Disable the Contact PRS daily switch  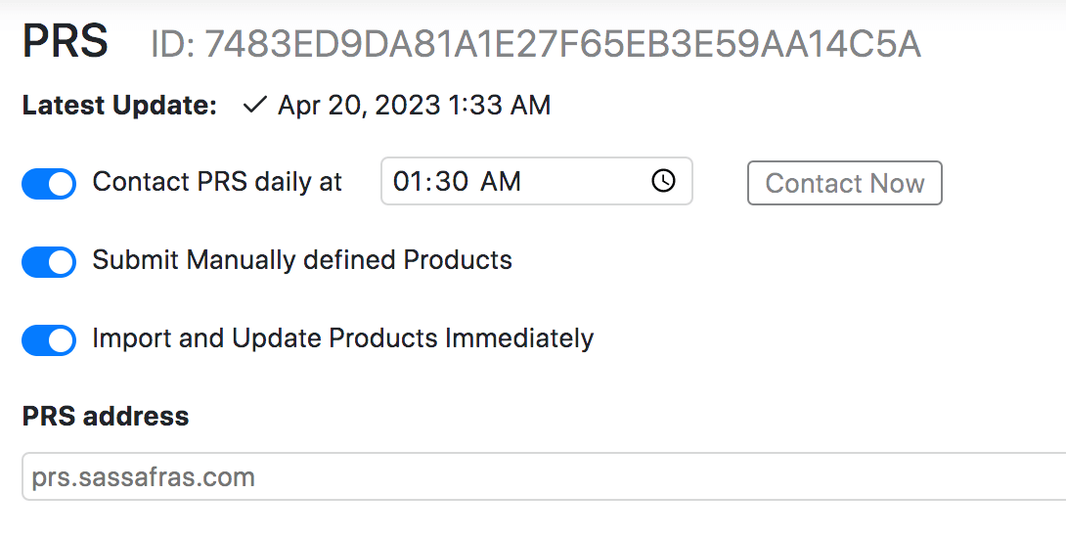[x=49, y=183]
